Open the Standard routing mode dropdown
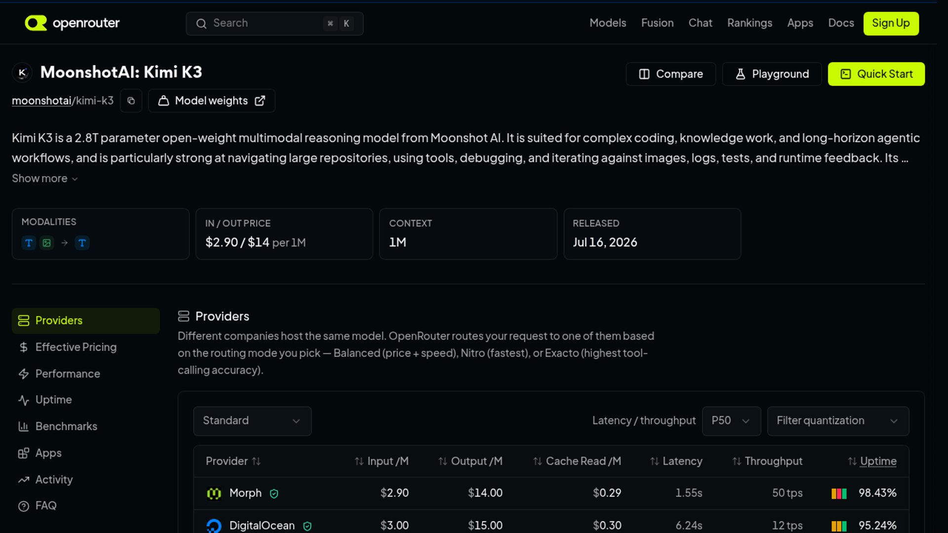 point(252,421)
